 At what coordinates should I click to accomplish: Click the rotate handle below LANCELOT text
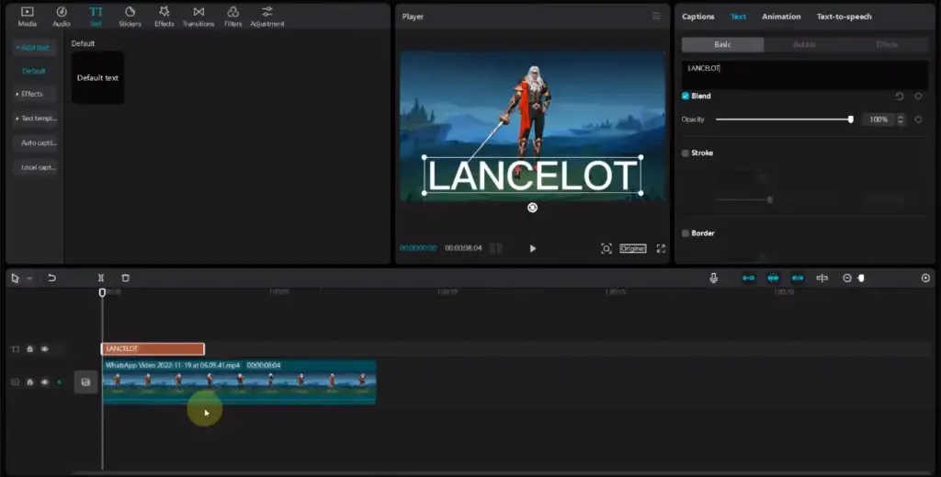click(532, 208)
